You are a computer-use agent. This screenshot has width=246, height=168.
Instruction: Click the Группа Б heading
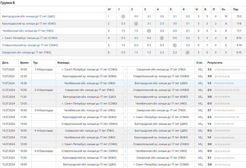point(8,2)
